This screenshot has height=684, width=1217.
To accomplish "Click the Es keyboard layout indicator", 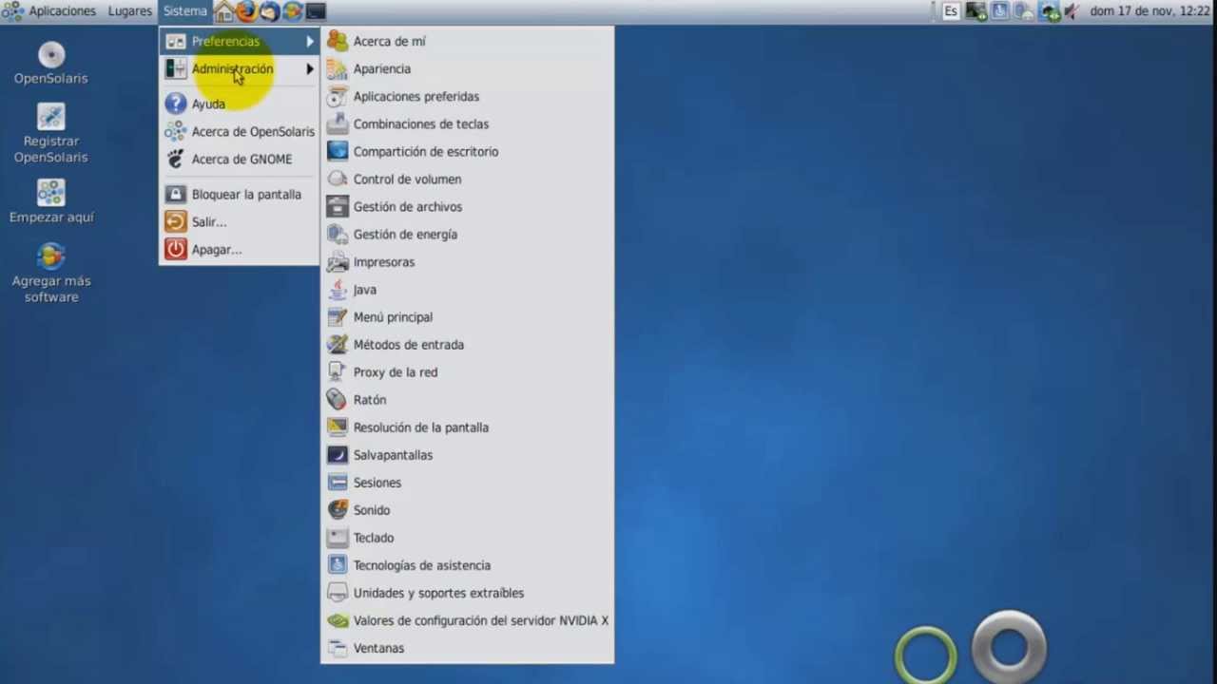I will coord(951,11).
